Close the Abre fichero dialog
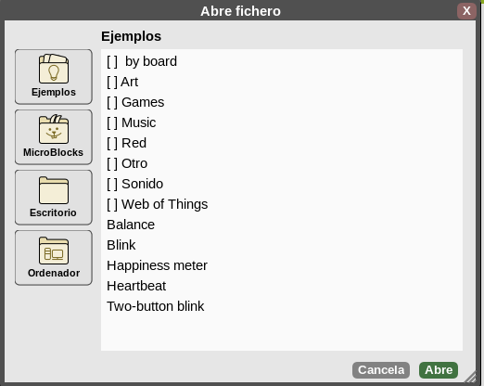The width and height of the screenshot is (484, 386). tap(466, 11)
